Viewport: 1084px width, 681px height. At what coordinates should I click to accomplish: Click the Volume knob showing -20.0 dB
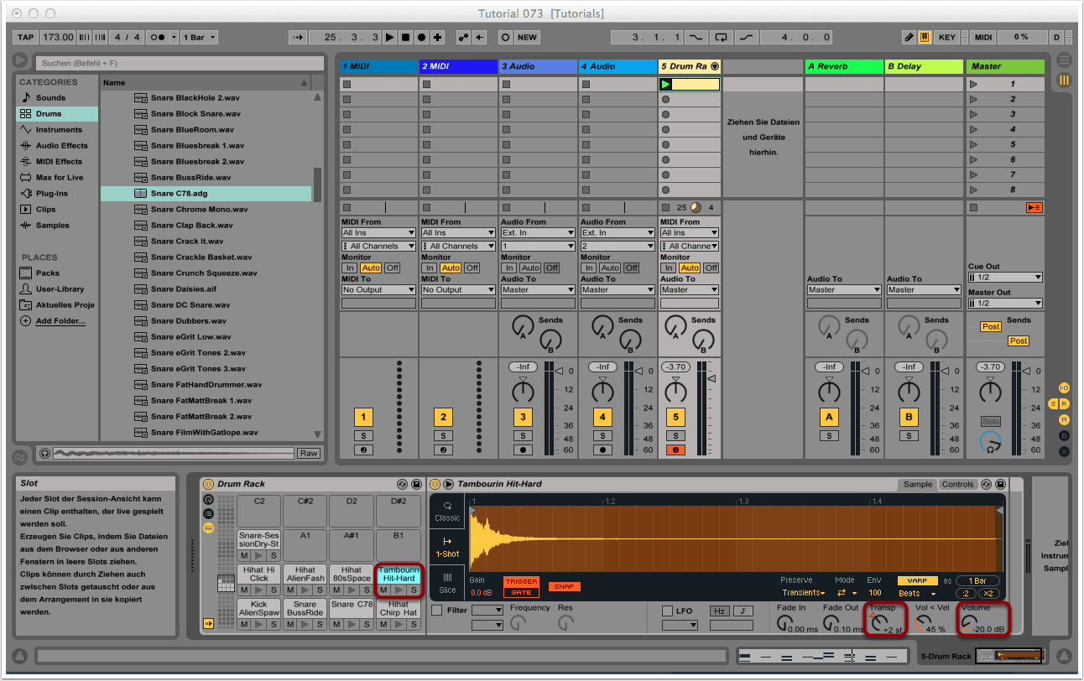(969, 624)
